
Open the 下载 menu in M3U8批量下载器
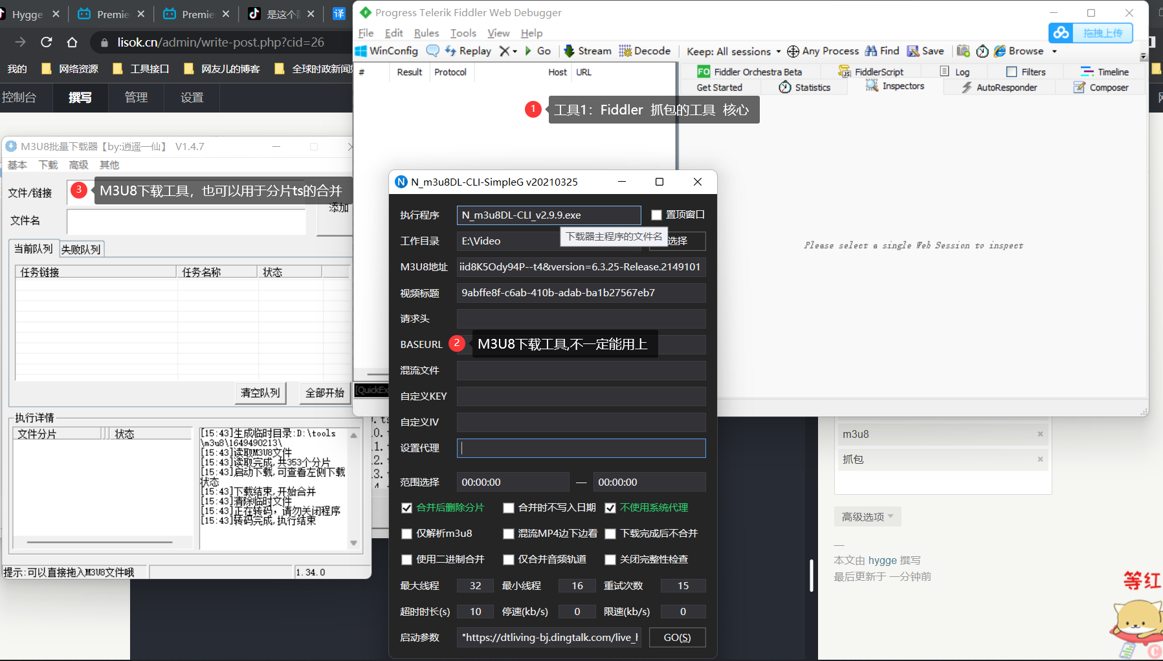[48, 165]
